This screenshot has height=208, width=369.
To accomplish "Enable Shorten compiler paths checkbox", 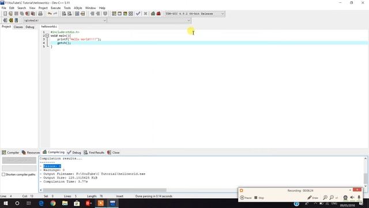I will coord(3,174).
